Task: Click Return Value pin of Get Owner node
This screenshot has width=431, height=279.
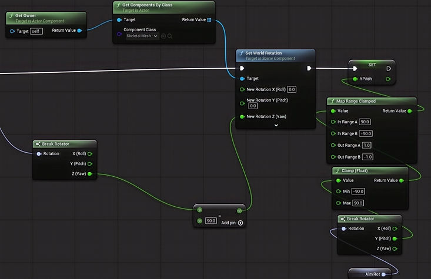Action: tap(80, 31)
